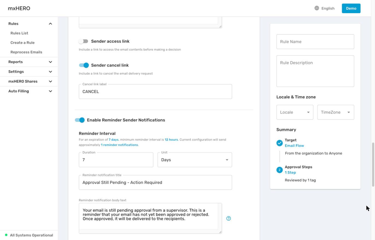Click the 'Reviewed by 1 tag' text
Screen dimensions: 375x240
click(x=300, y=180)
